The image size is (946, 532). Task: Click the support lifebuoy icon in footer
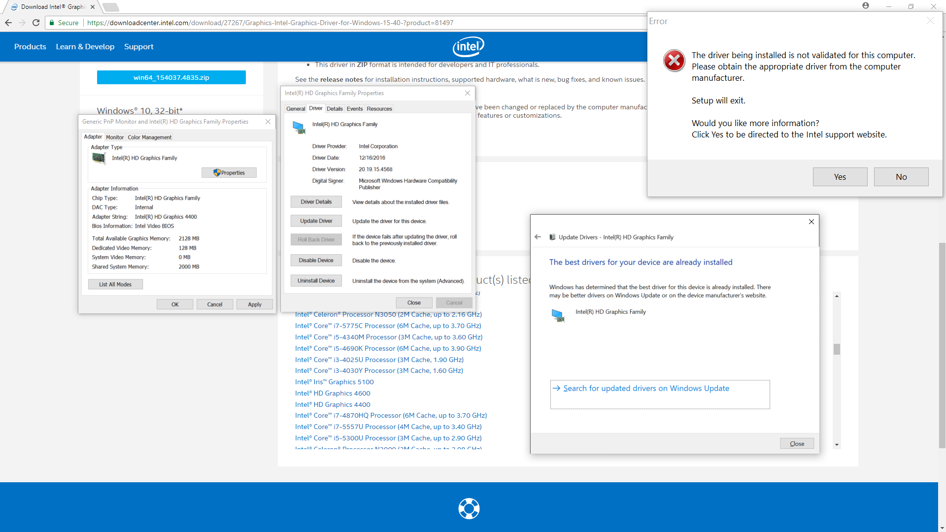click(469, 508)
